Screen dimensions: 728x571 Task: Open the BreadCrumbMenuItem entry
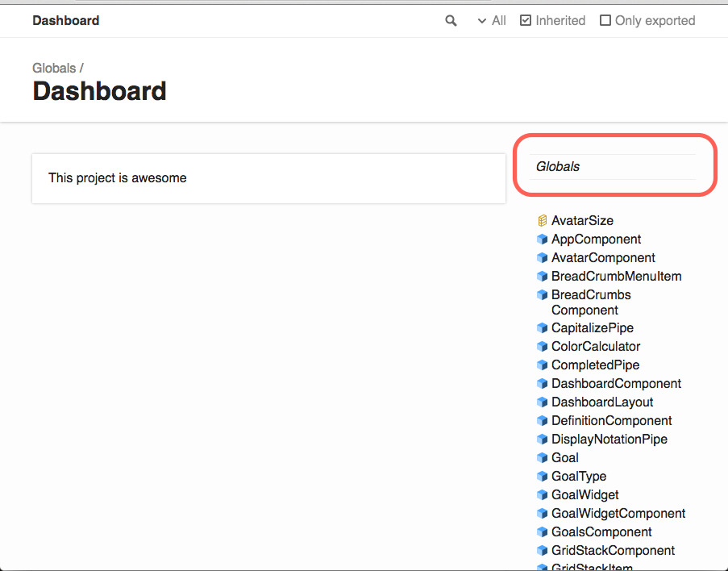616,277
